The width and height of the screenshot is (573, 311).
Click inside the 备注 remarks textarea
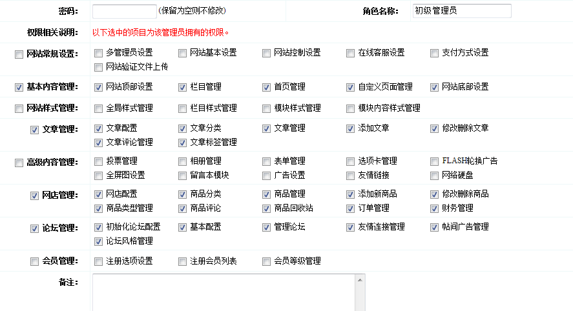tap(224, 292)
